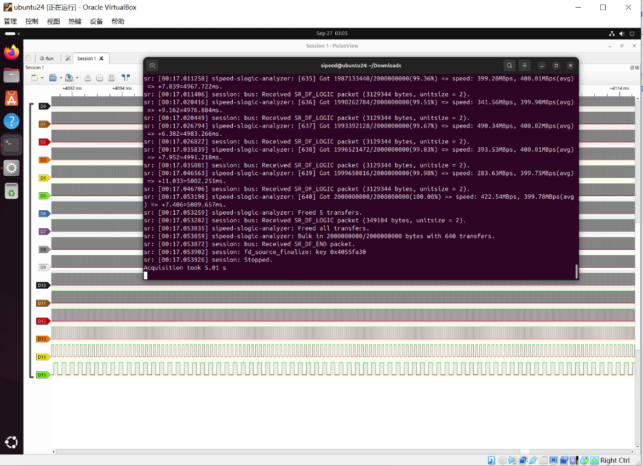Viewport: 643px width, 466px height.
Task: Select the Session 1 tab
Action: [86, 59]
